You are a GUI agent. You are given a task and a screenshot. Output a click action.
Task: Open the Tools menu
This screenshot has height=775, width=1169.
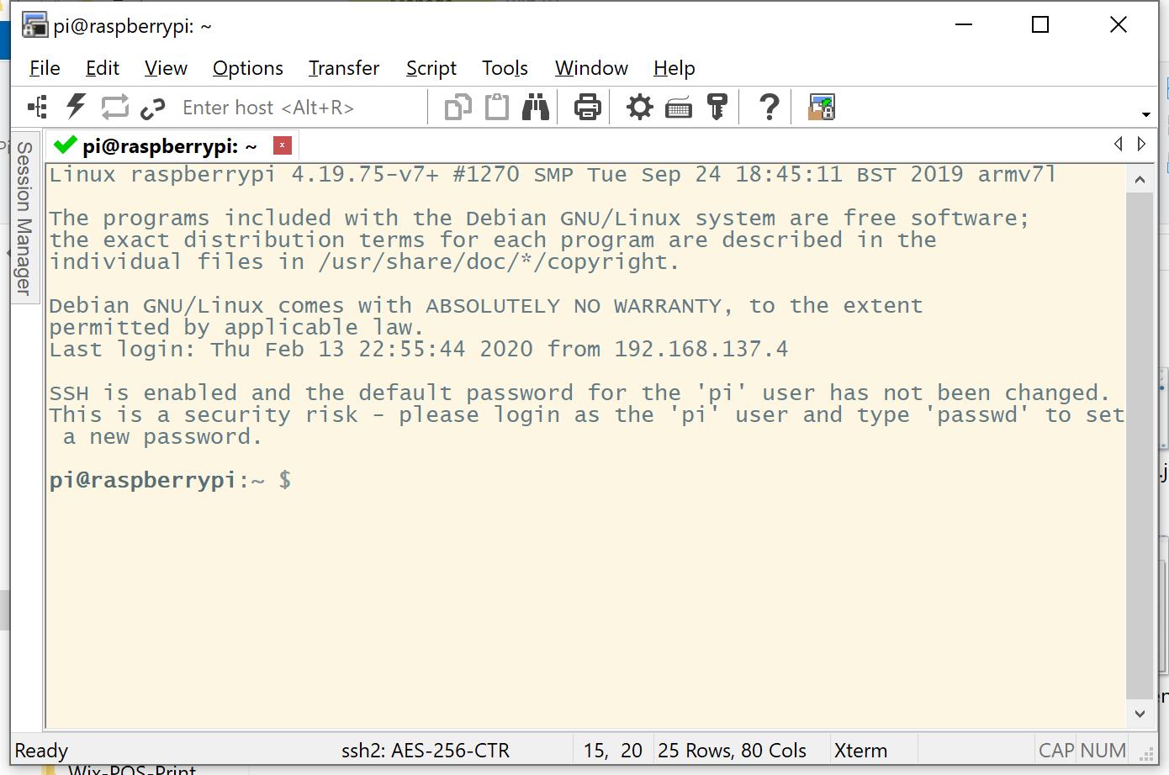(x=505, y=68)
